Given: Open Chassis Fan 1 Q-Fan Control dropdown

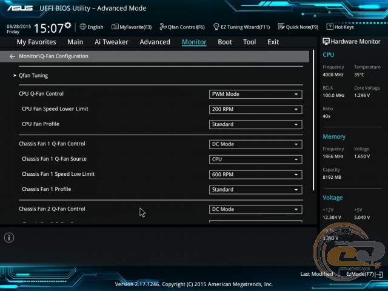Looking at the screenshot, I should 255,144.
